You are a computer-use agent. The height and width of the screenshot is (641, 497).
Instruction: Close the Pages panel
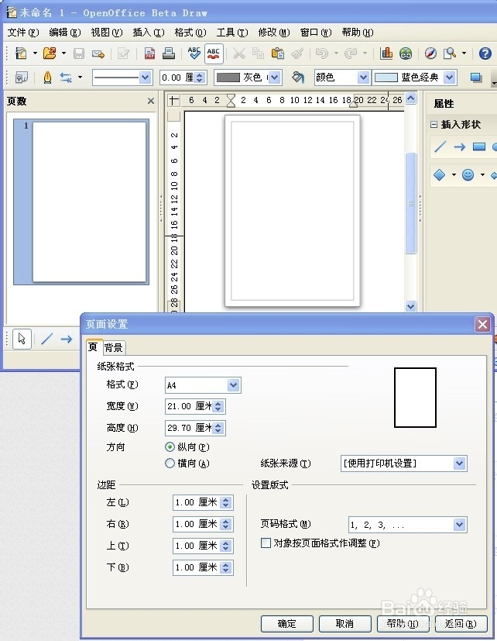click(x=151, y=101)
